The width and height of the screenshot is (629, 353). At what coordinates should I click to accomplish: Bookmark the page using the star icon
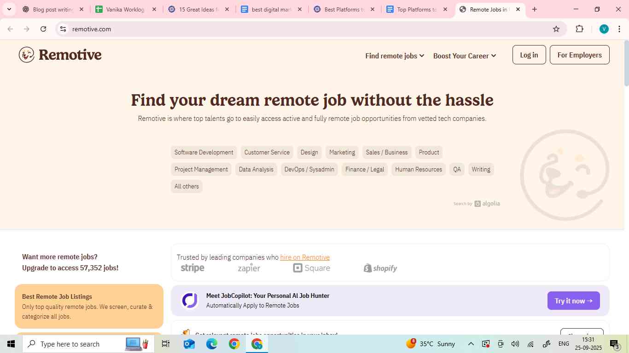(556, 28)
